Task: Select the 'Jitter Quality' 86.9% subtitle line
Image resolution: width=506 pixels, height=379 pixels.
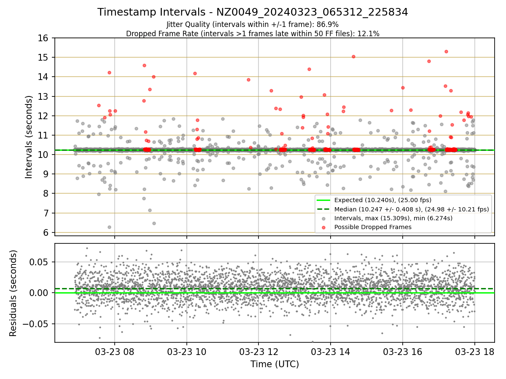Action: click(x=253, y=25)
